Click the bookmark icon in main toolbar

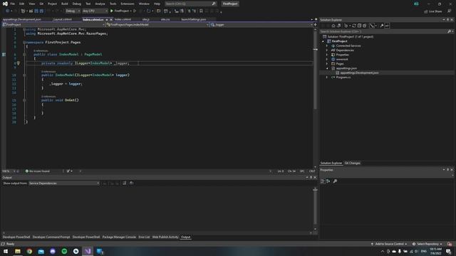coord(201,11)
